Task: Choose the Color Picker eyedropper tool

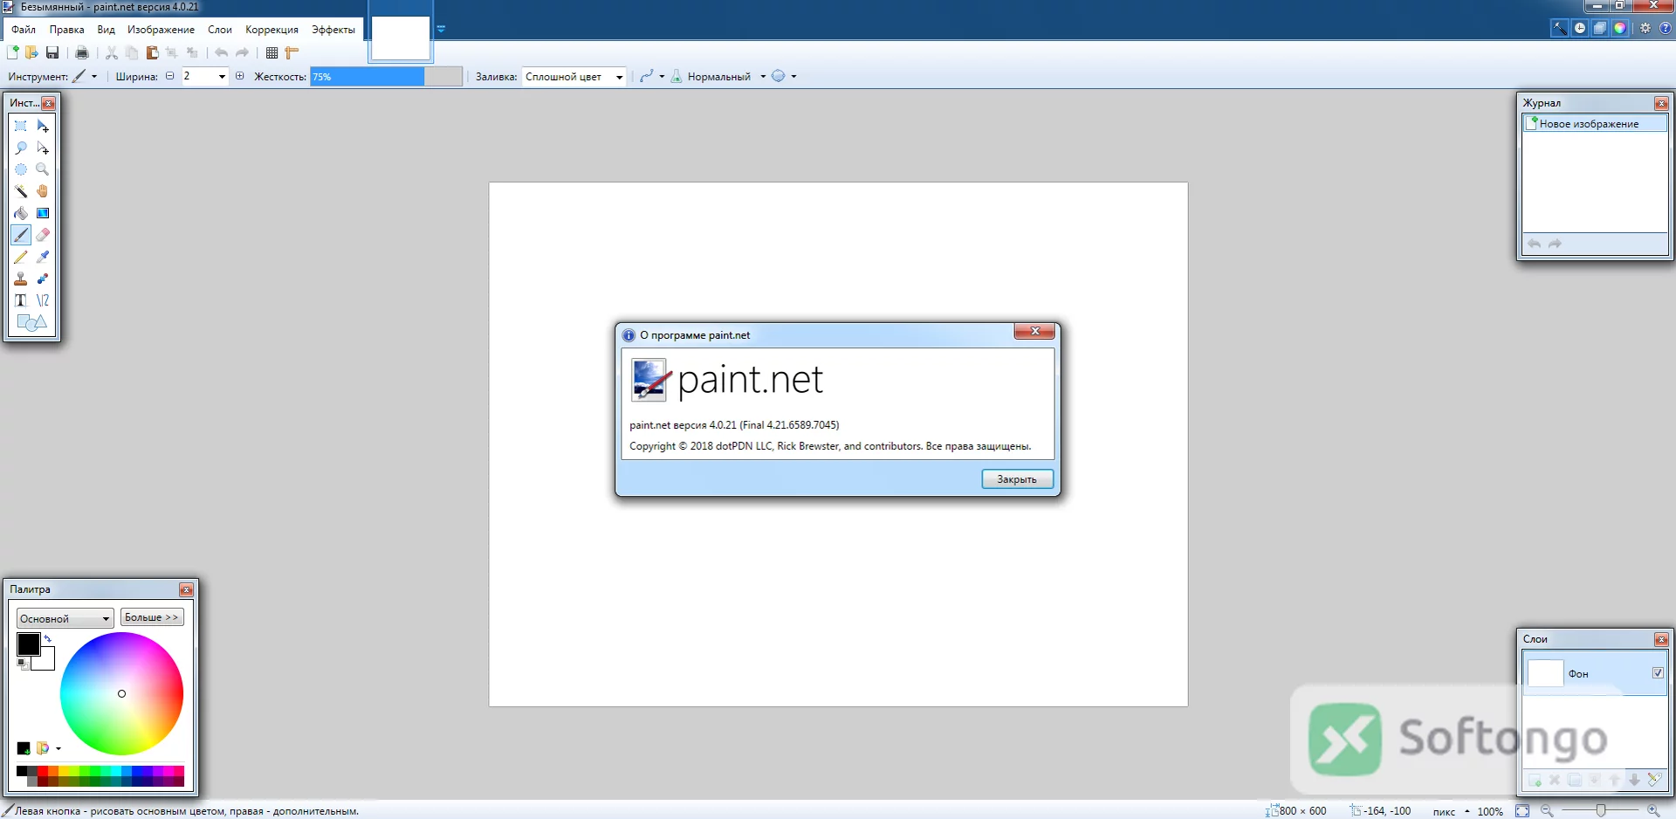Action: pos(43,258)
